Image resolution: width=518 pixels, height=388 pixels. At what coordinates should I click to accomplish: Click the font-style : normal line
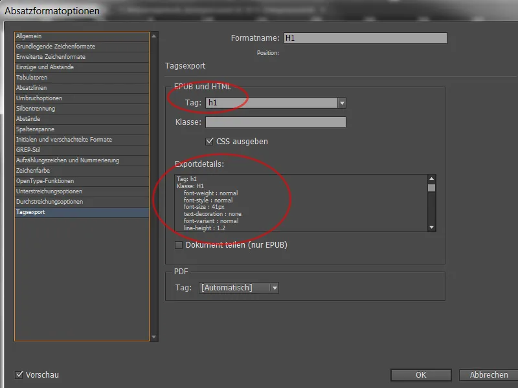tap(208, 200)
